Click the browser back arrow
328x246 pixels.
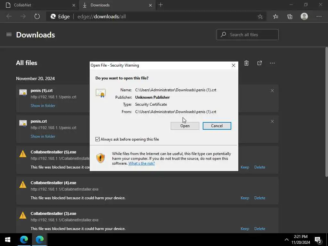point(9,16)
